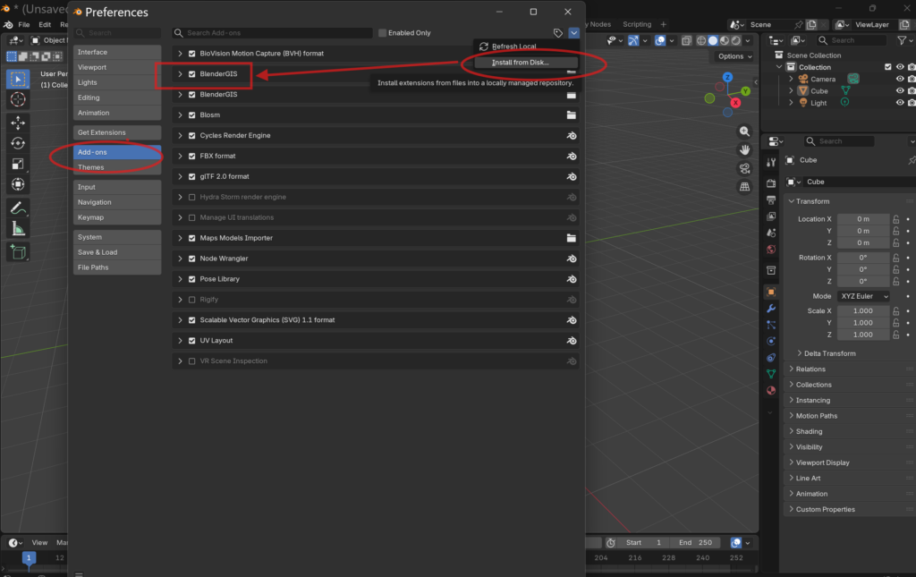Open the Modifiers wrench properties tab
The width and height of the screenshot is (916, 577).
(x=771, y=309)
